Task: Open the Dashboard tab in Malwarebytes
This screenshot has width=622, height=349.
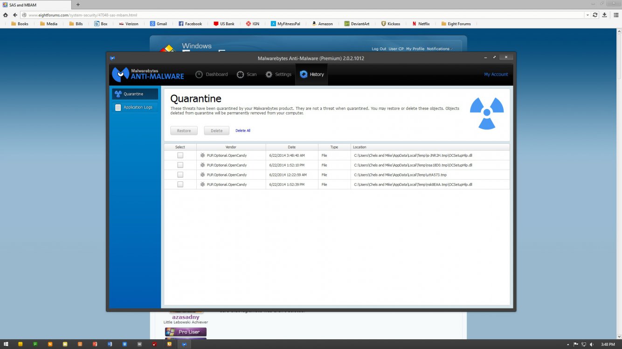Action: (x=211, y=74)
